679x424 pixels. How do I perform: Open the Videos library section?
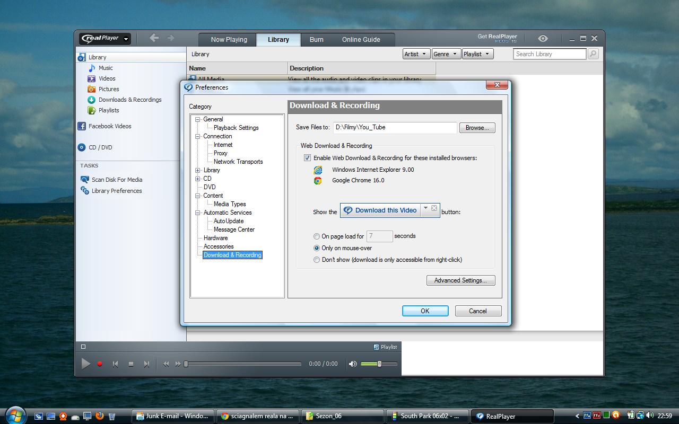click(101, 78)
